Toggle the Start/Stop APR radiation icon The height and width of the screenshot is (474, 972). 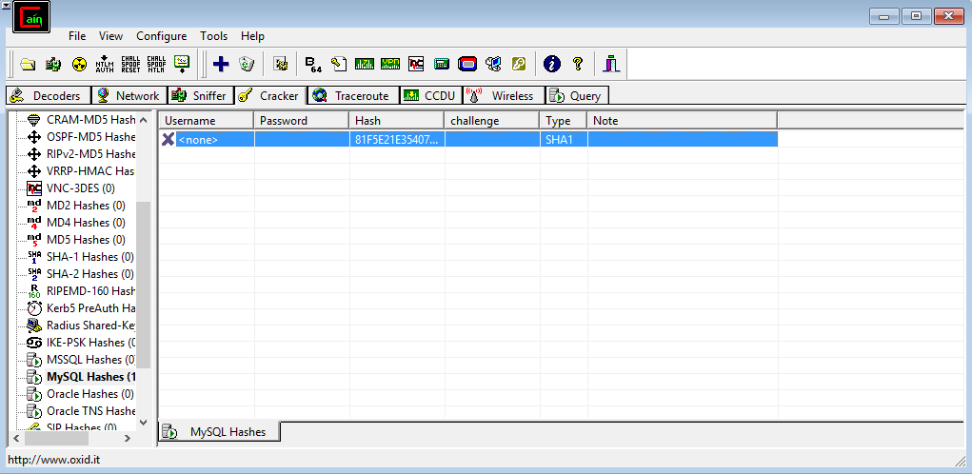[79, 64]
